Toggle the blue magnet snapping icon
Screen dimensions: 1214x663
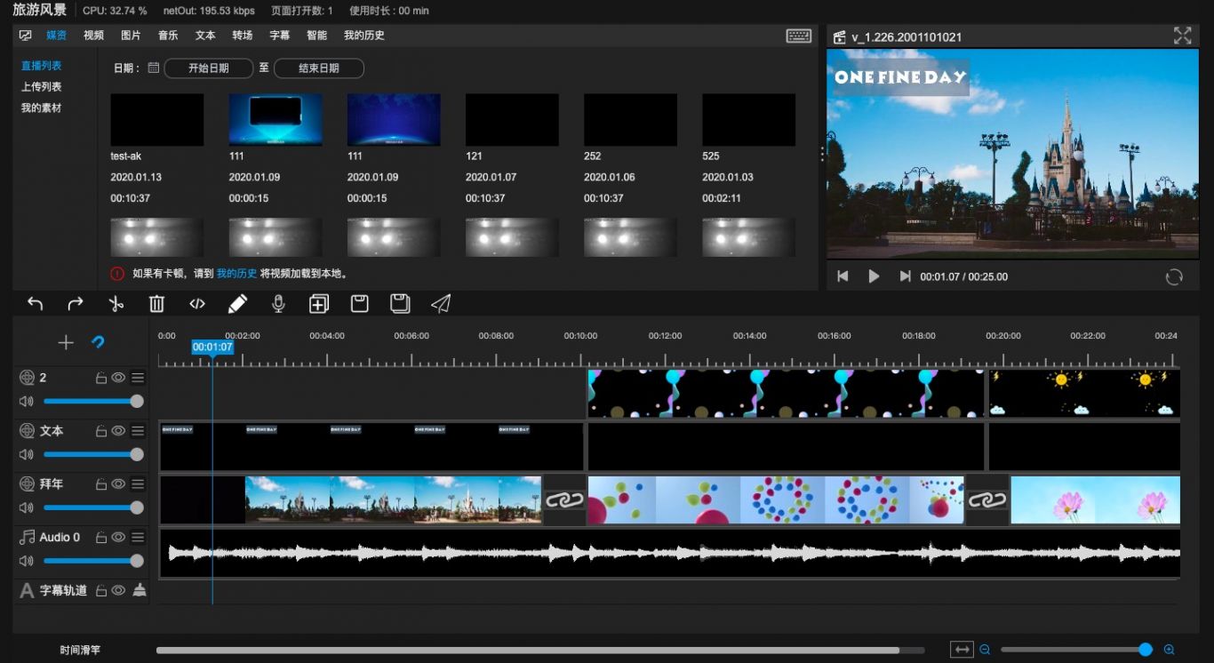tap(98, 342)
